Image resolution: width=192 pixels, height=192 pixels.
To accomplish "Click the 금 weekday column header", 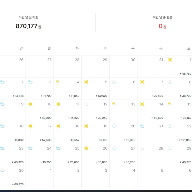I will click(161, 48).
